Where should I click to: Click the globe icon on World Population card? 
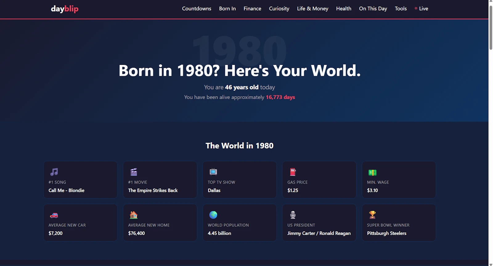click(213, 215)
